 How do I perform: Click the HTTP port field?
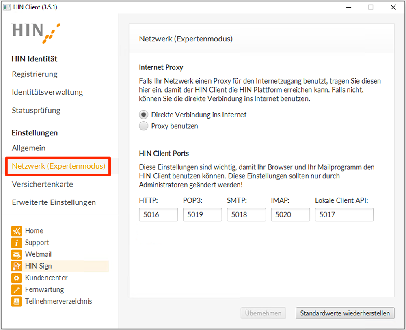tap(158, 215)
